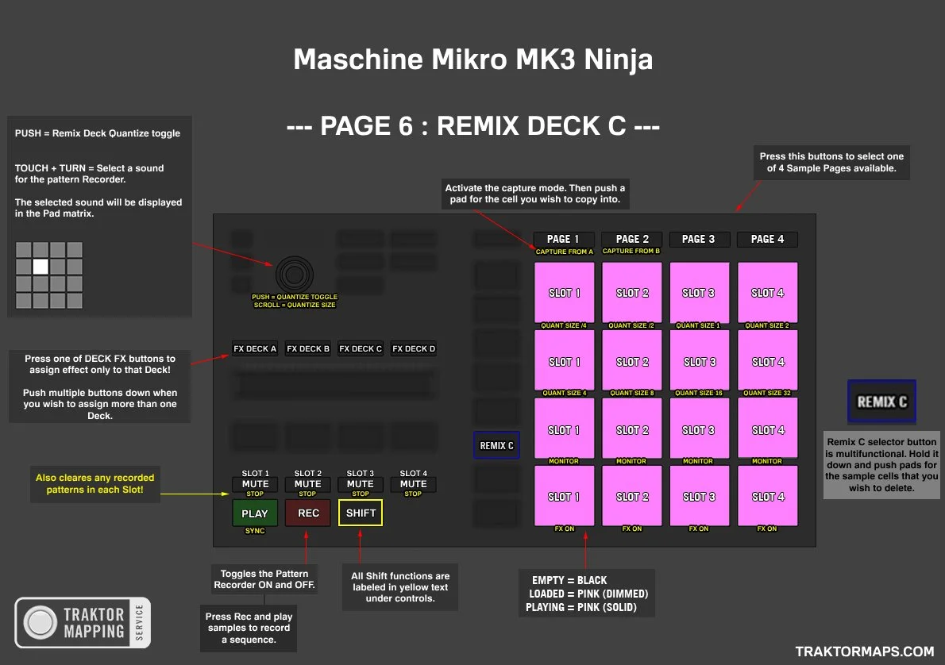Click the 'LOADED = PINK (DIMMED)' legend line
The height and width of the screenshot is (665, 945).
(x=588, y=594)
